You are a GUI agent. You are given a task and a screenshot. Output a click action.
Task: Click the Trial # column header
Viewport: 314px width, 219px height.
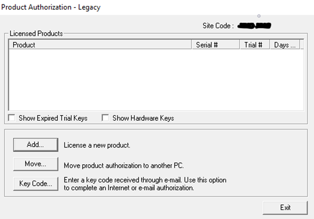coord(255,44)
